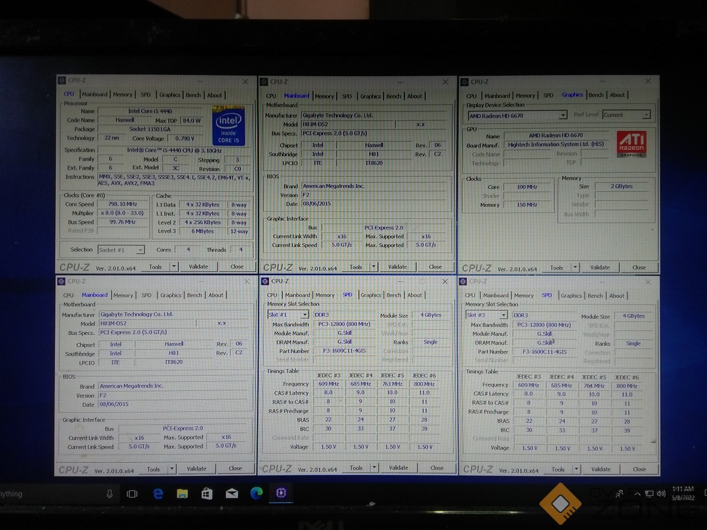Click Validate in the Slot #3 window
This screenshot has width=707, height=530.
[x=601, y=469]
